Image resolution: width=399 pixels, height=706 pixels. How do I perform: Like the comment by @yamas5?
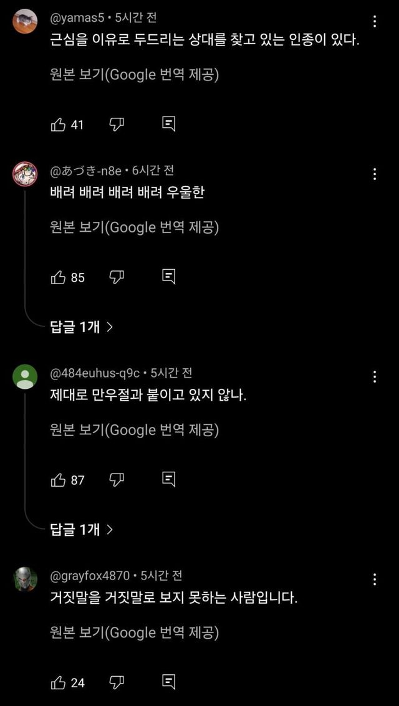(58, 125)
